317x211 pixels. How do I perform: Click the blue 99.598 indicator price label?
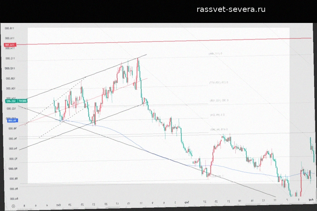point(12,121)
